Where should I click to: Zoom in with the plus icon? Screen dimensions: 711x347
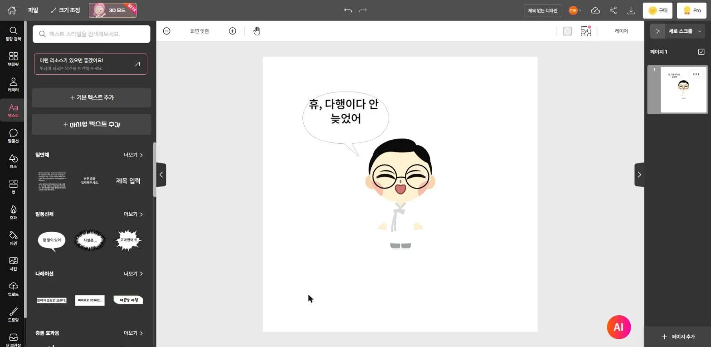click(233, 31)
